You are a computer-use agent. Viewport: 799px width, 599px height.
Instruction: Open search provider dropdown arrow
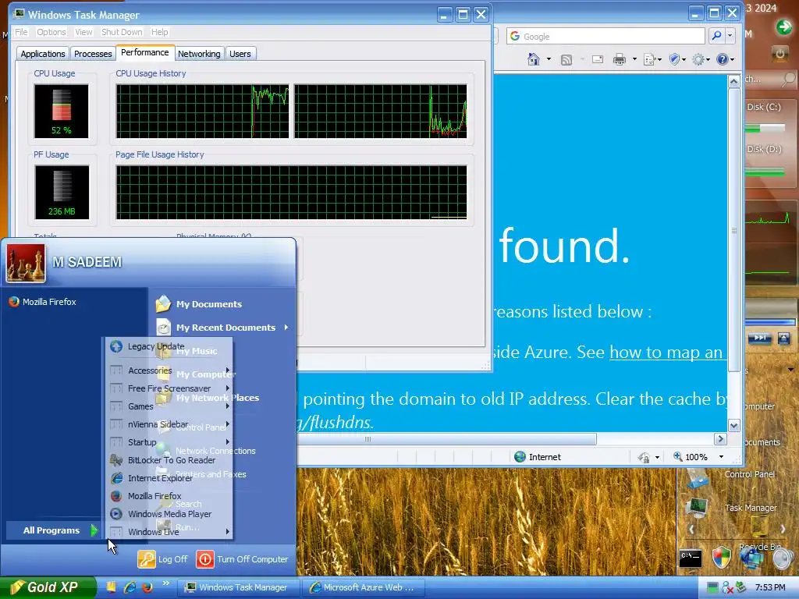tap(730, 36)
